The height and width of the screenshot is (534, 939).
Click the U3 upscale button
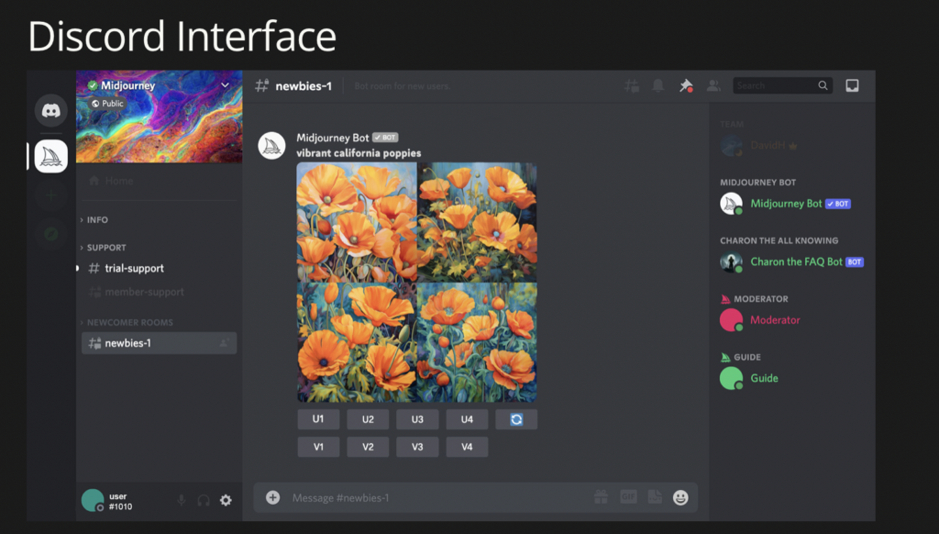click(x=417, y=419)
